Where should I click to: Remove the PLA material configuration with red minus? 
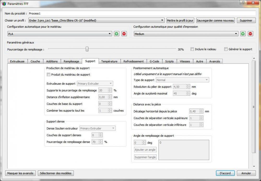124,34
